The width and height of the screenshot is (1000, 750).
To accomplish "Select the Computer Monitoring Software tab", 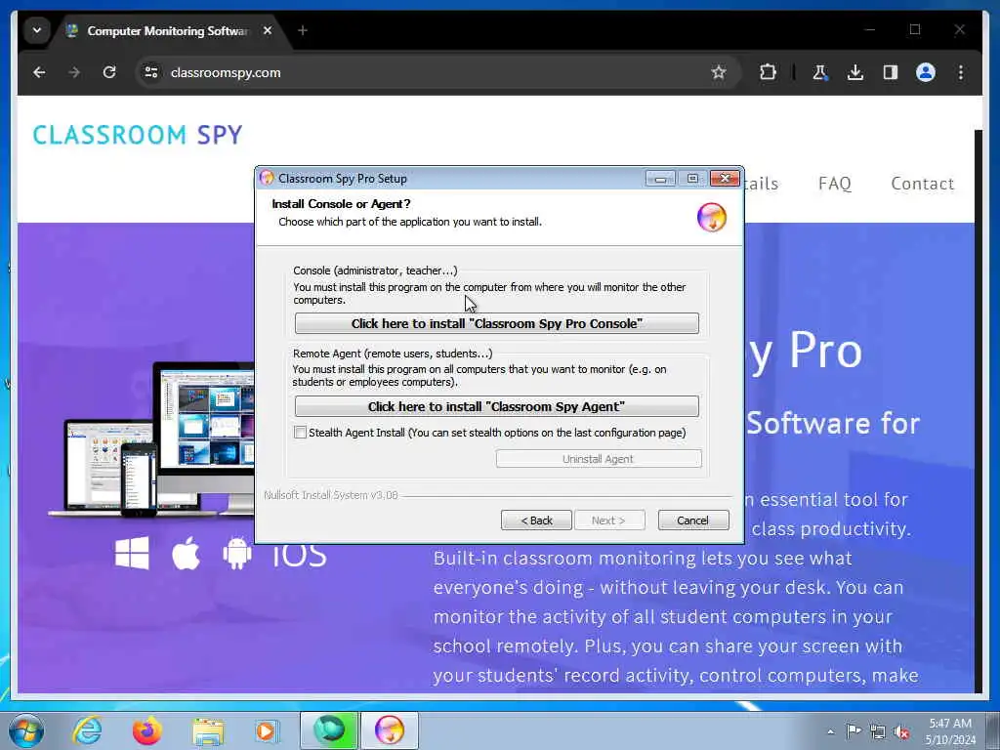I will 169,30.
